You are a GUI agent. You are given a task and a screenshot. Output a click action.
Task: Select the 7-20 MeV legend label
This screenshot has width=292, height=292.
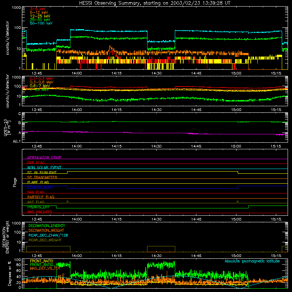tap(39, 89)
